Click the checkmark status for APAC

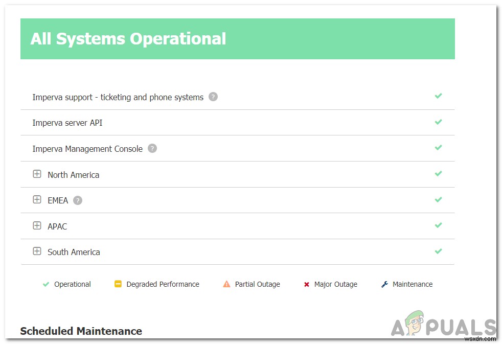click(x=438, y=225)
